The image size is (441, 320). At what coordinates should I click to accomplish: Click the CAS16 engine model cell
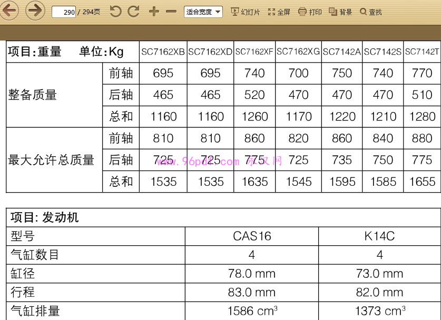252,236
